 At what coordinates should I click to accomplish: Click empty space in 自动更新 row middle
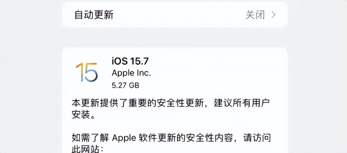pos(176,15)
